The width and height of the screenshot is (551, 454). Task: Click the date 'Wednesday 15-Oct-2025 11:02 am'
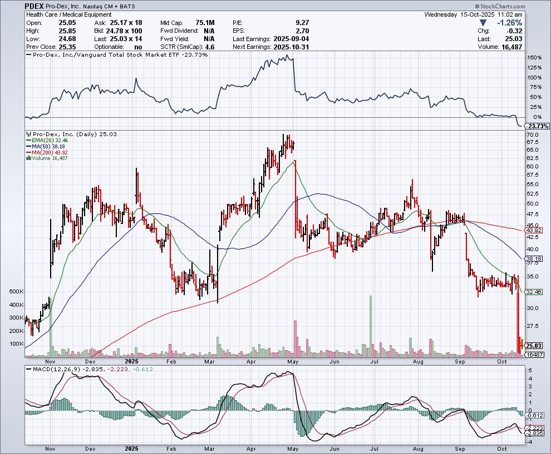[x=473, y=14]
